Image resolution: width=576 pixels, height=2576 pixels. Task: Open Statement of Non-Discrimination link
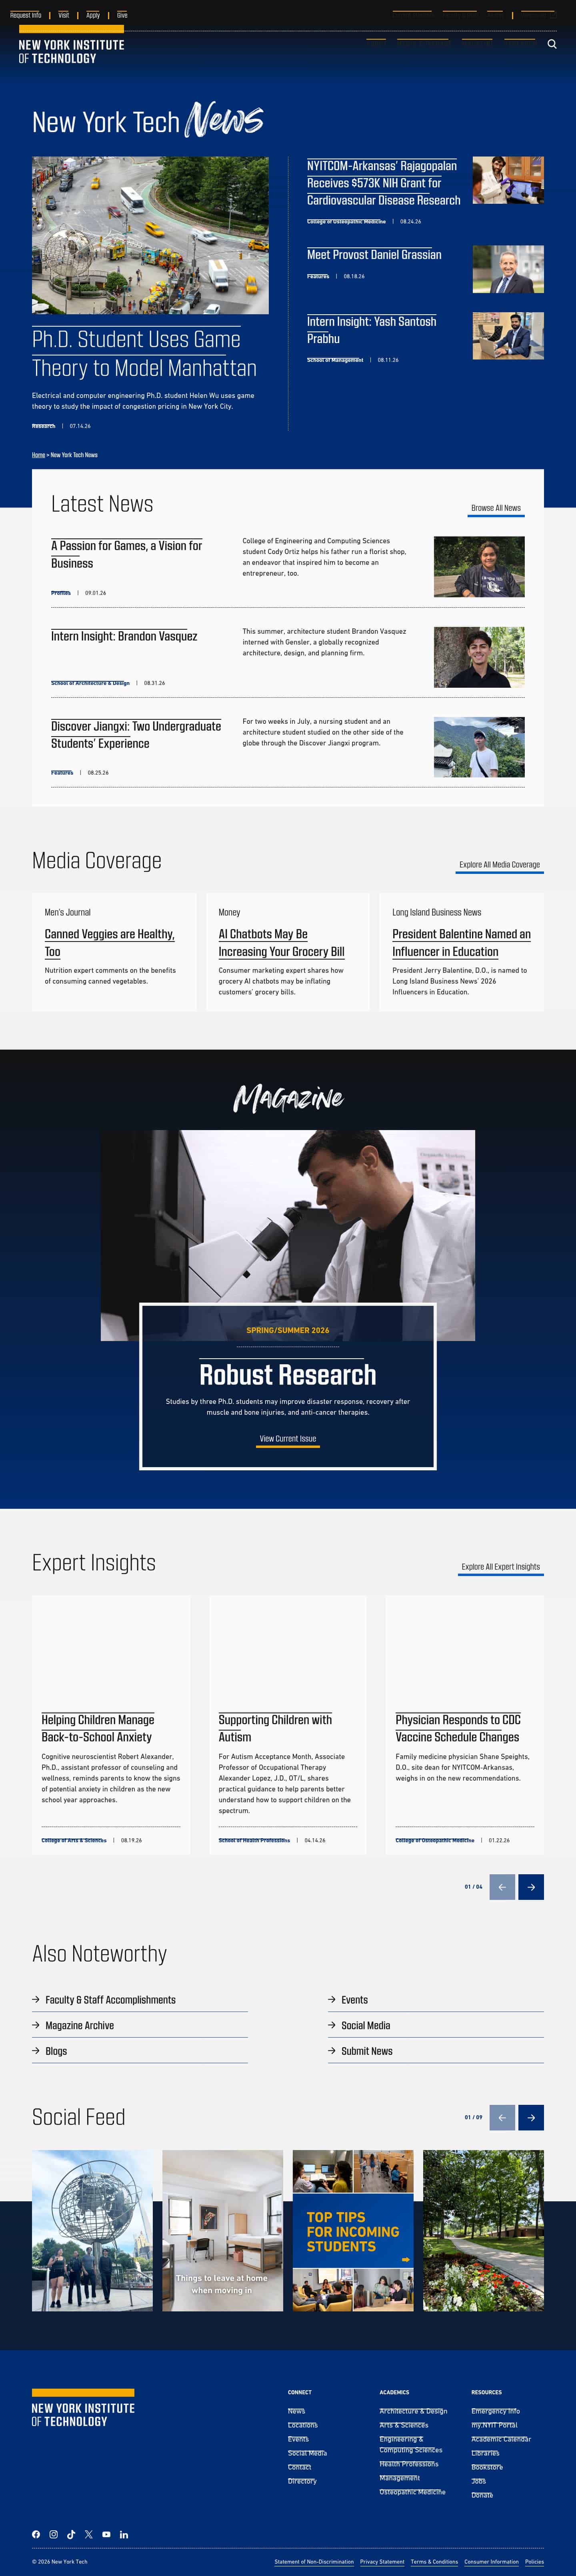[x=314, y=2562]
